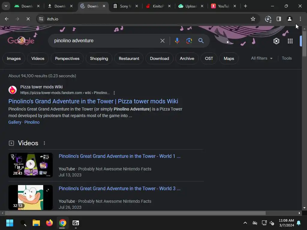This screenshot has width=307, height=230.
Task: Open Google quick settings gear
Action: [276, 41]
